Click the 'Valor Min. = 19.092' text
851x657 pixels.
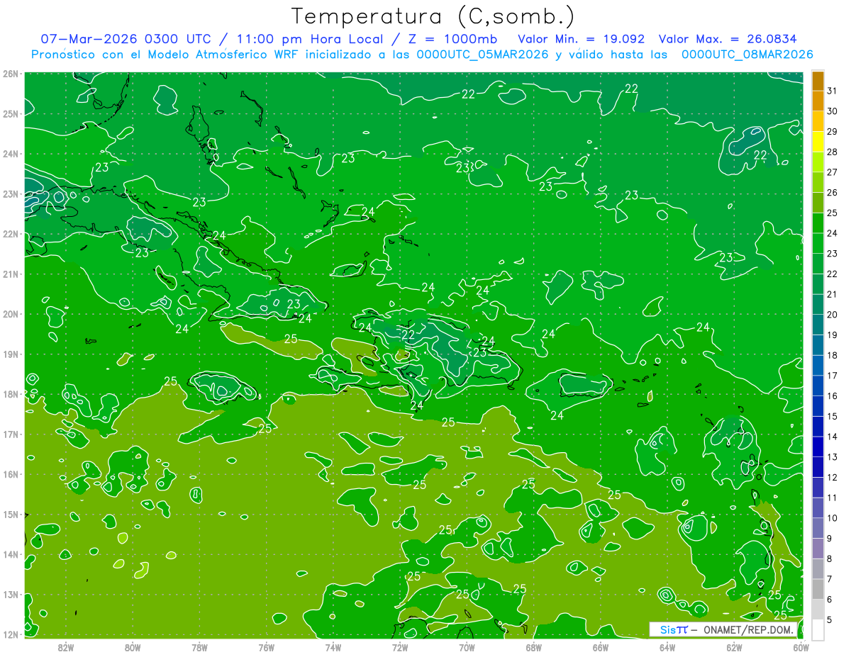click(x=582, y=39)
